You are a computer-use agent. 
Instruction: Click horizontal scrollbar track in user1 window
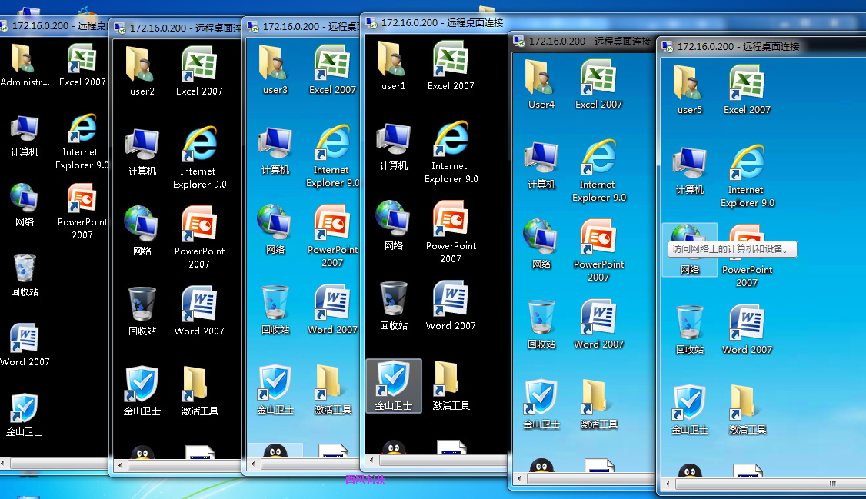pos(443,460)
